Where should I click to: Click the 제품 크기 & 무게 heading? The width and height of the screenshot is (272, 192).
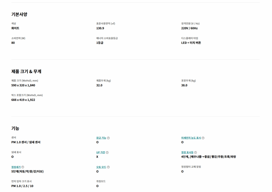[26, 71]
